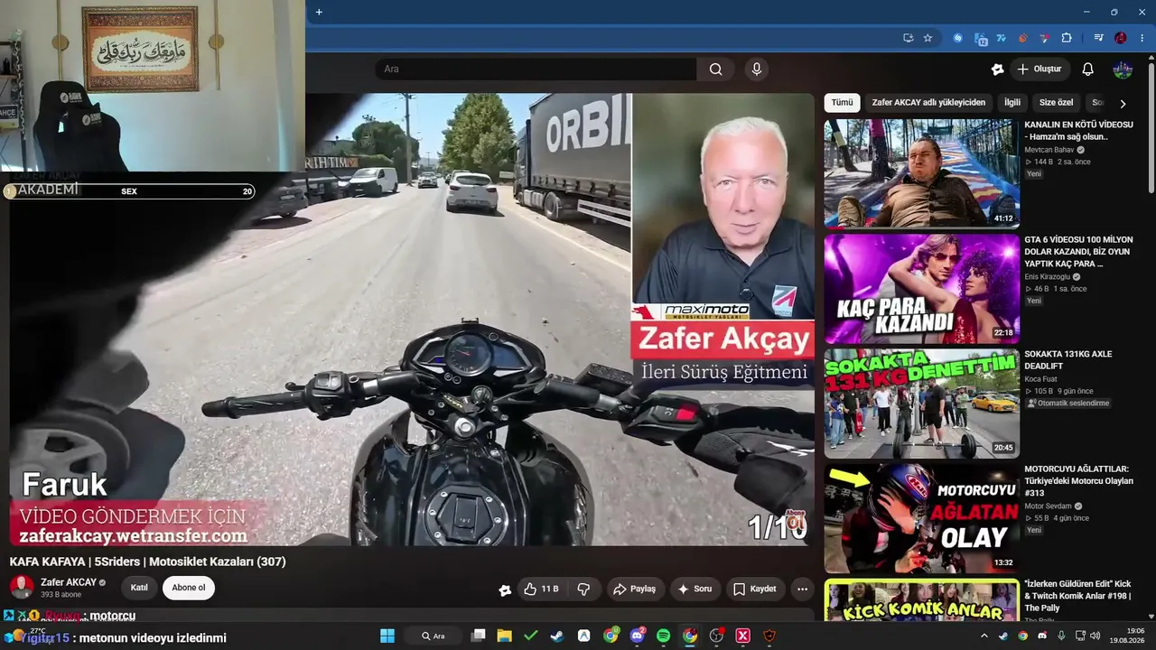Click the Katıl join button
Image resolution: width=1156 pixels, height=650 pixels.
pyautogui.click(x=139, y=588)
